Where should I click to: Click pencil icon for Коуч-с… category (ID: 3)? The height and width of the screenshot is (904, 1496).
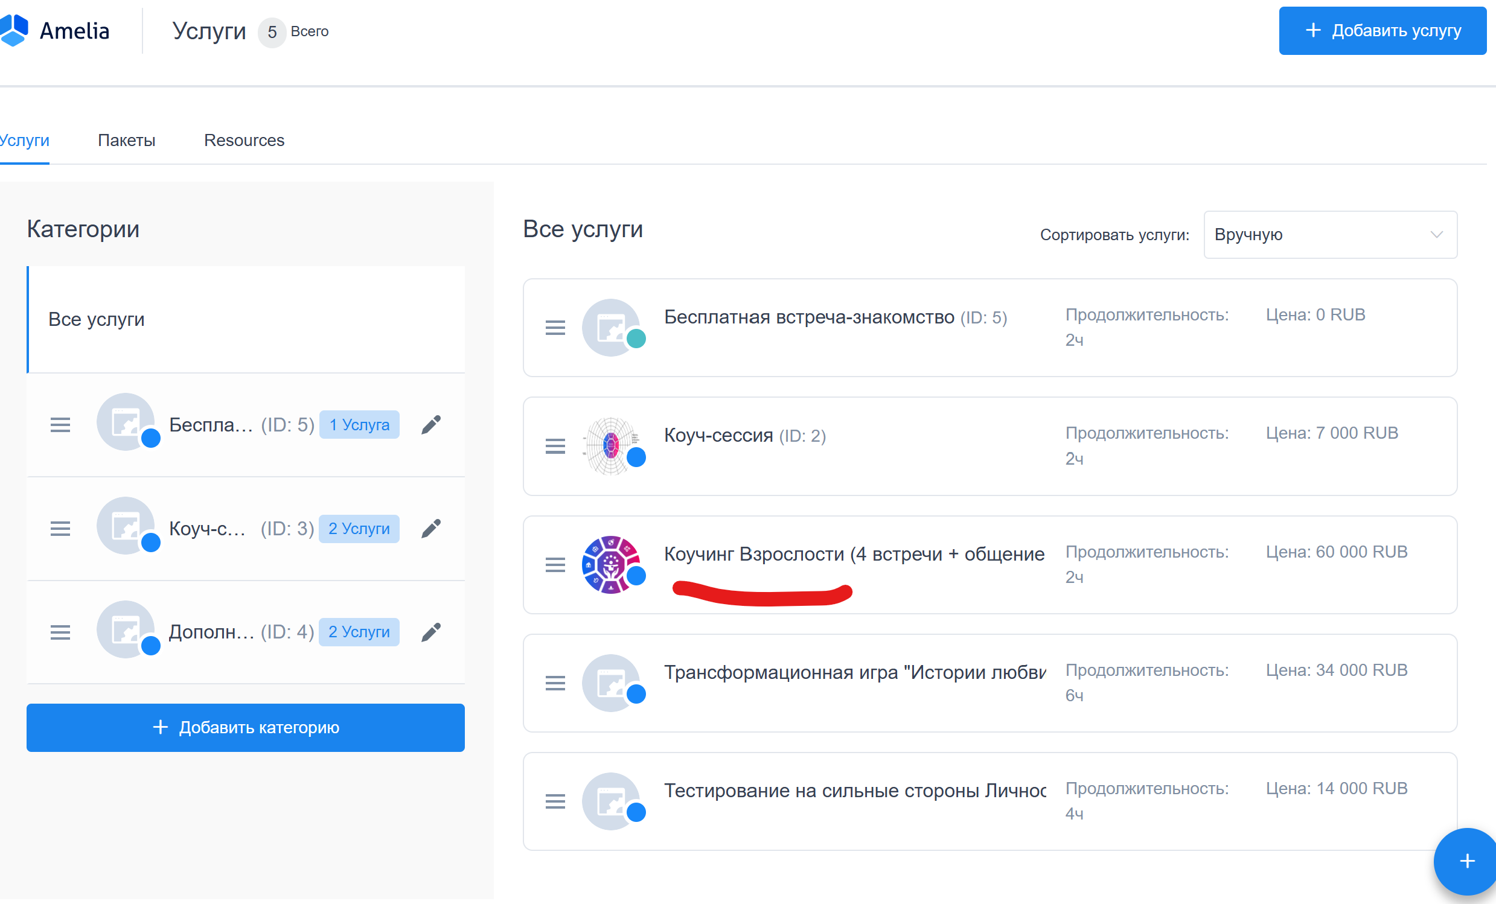(431, 529)
